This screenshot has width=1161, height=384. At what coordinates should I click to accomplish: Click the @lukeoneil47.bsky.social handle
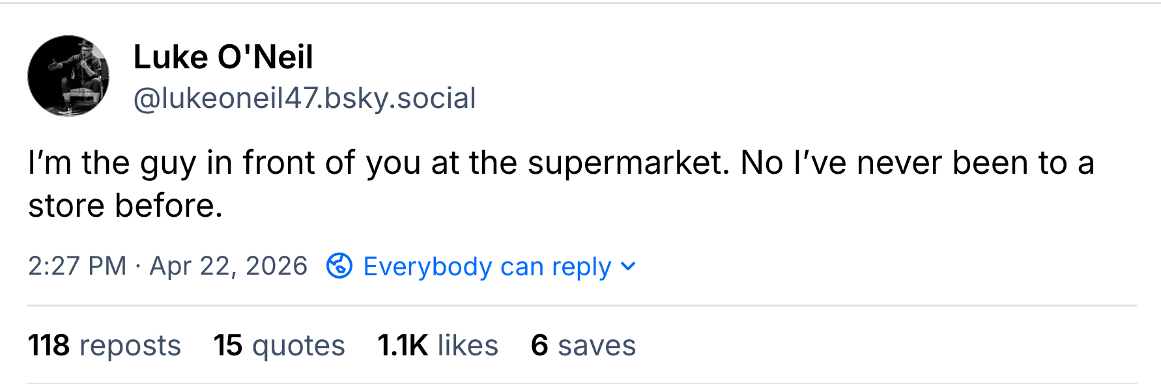[x=304, y=98]
